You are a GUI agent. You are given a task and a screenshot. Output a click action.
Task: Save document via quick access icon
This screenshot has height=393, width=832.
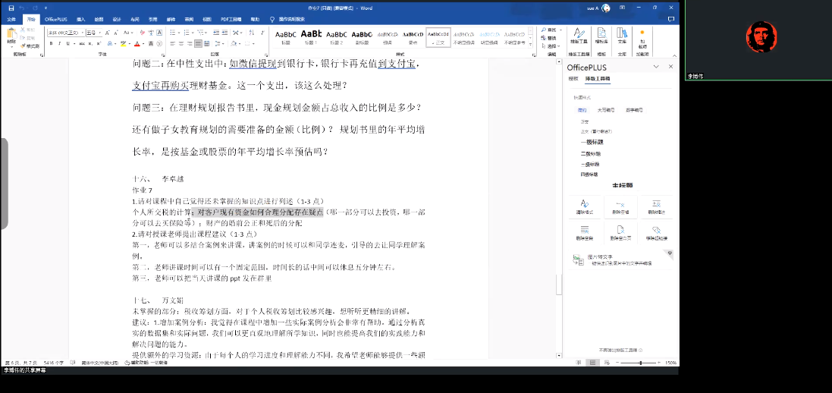click(x=11, y=8)
